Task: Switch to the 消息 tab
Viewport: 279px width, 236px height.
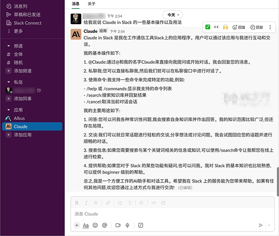Action: (75, 4)
